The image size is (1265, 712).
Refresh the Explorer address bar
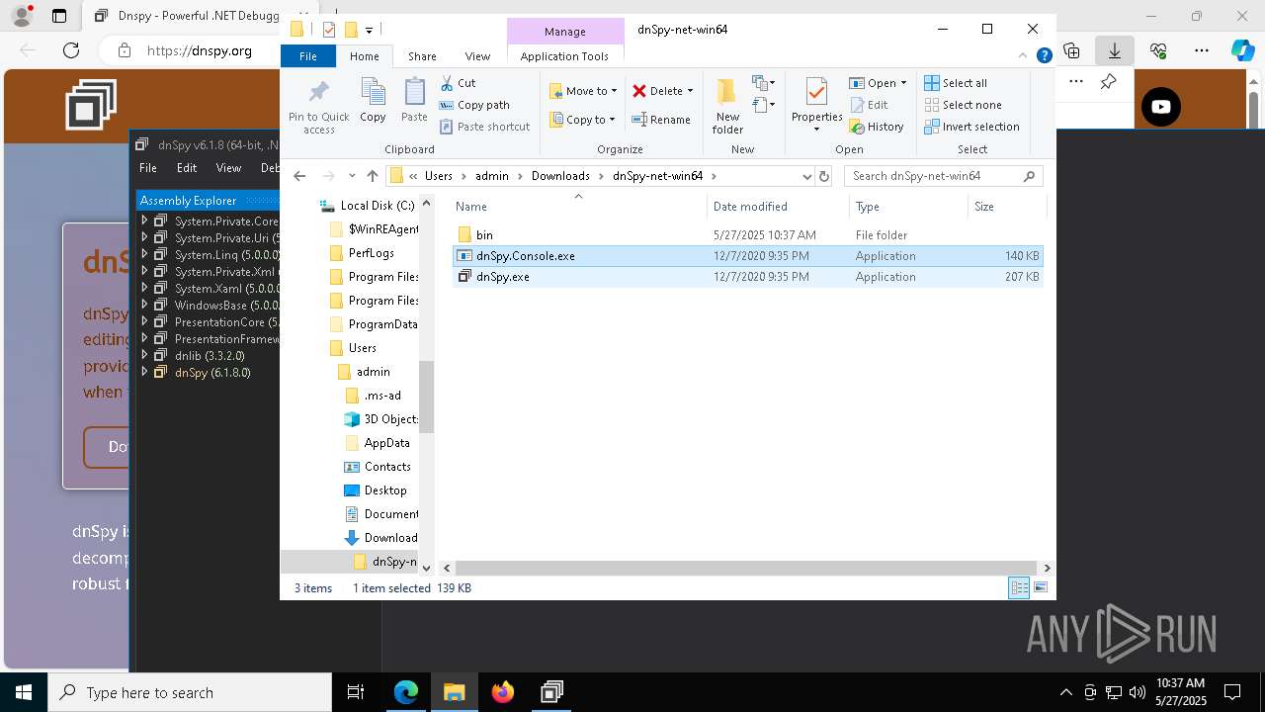(824, 176)
